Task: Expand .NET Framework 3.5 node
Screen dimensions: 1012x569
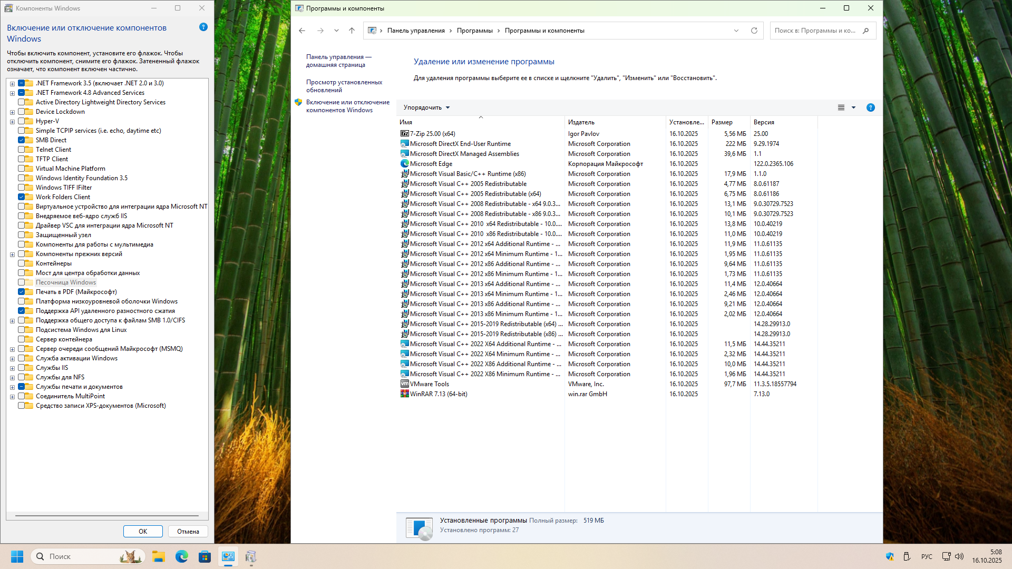Action: [x=12, y=84]
